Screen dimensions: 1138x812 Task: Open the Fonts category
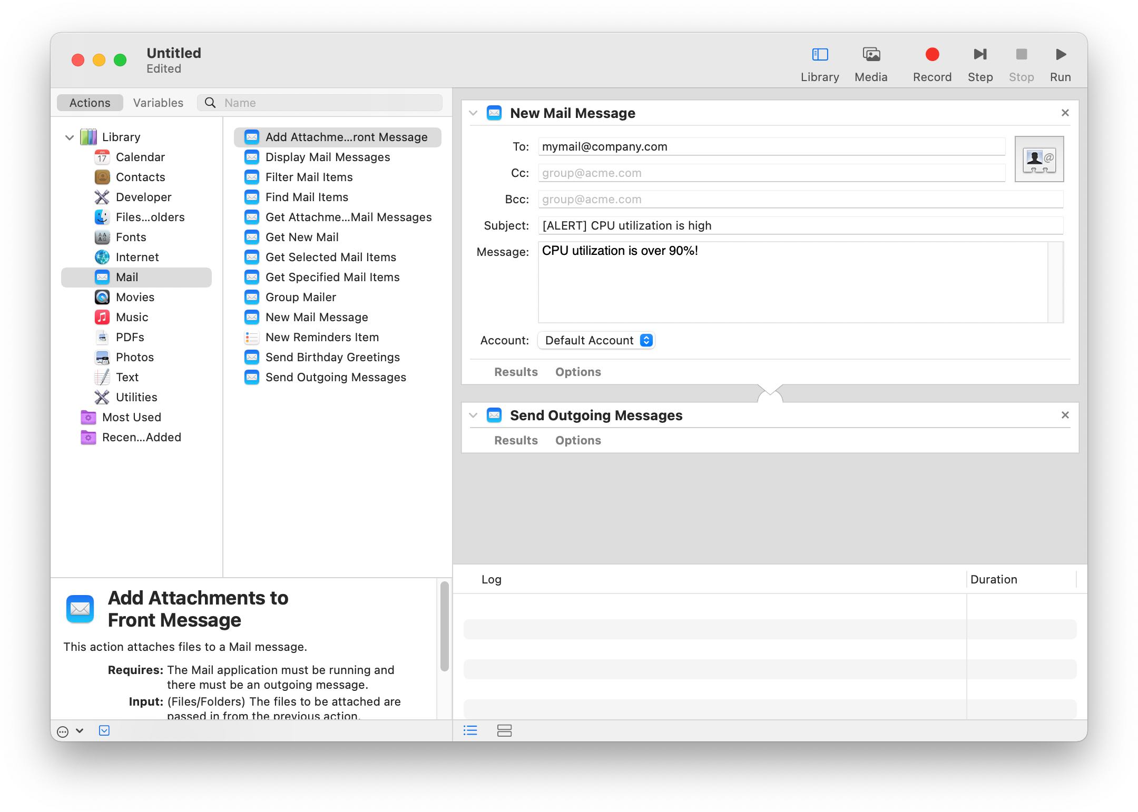point(137,237)
